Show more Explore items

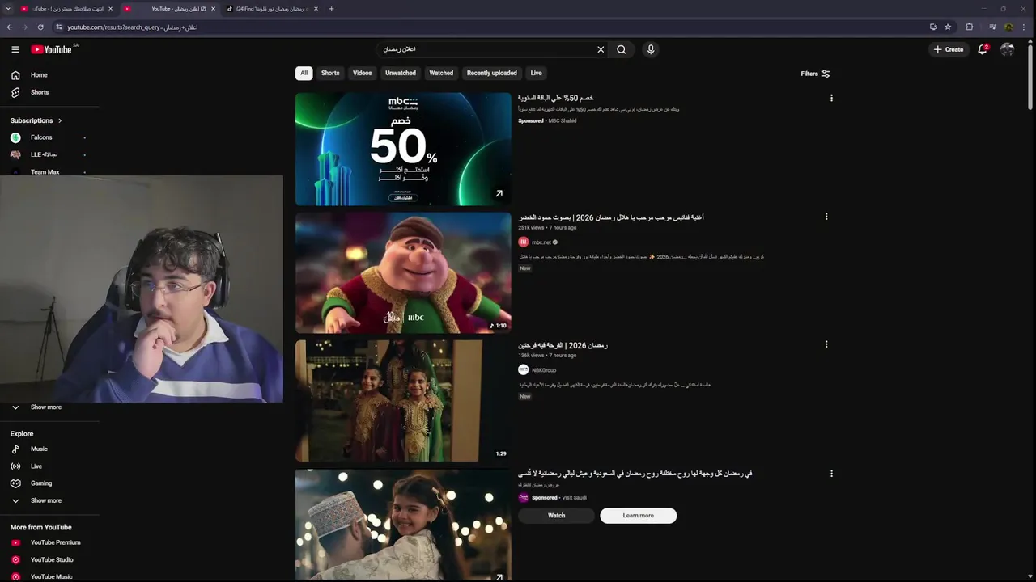[46, 500]
